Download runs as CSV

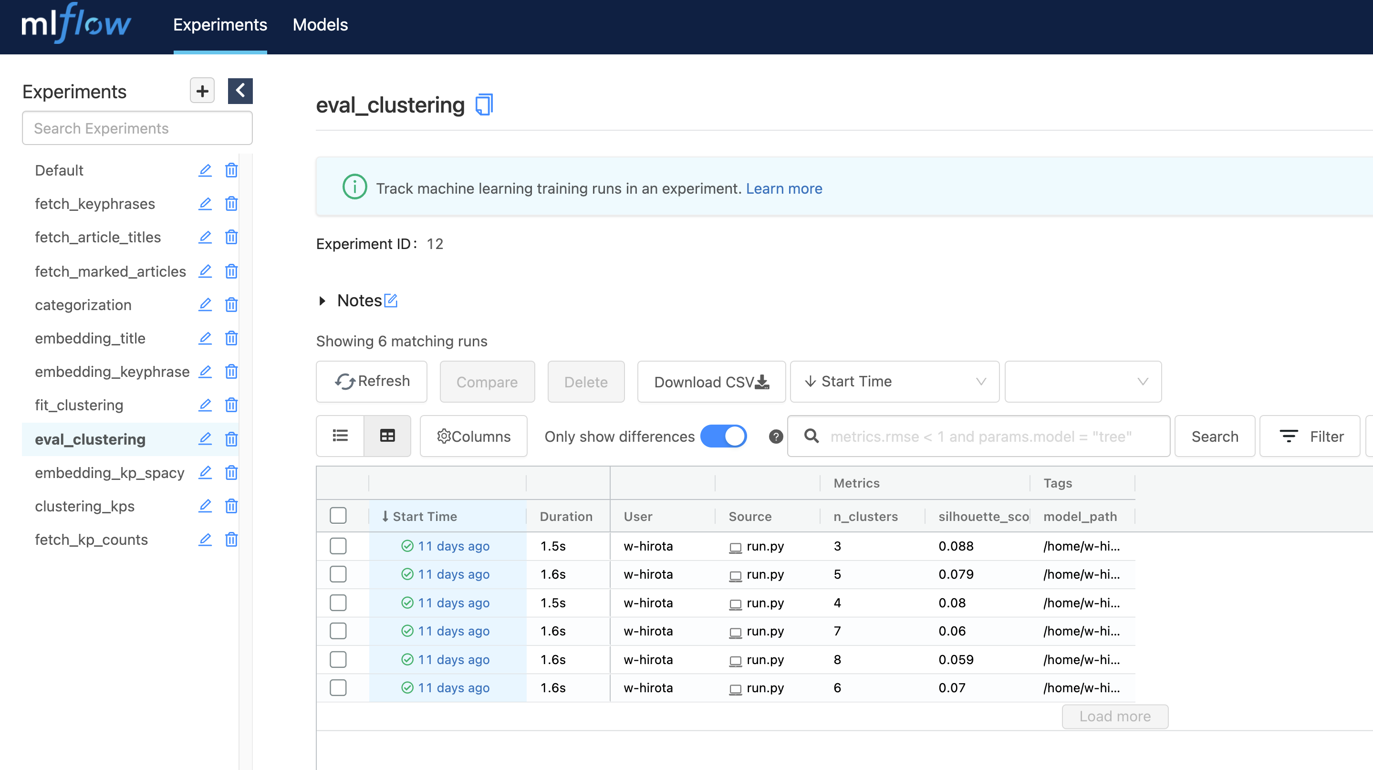click(711, 382)
